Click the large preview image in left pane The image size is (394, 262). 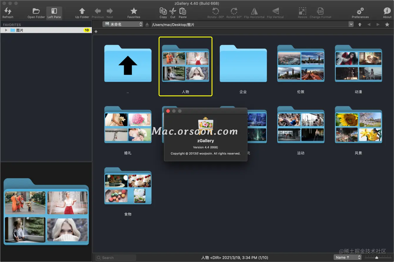[46, 212]
